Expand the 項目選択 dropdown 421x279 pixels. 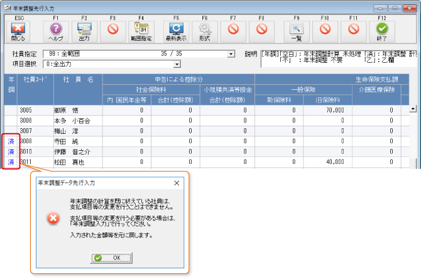tap(177, 63)
